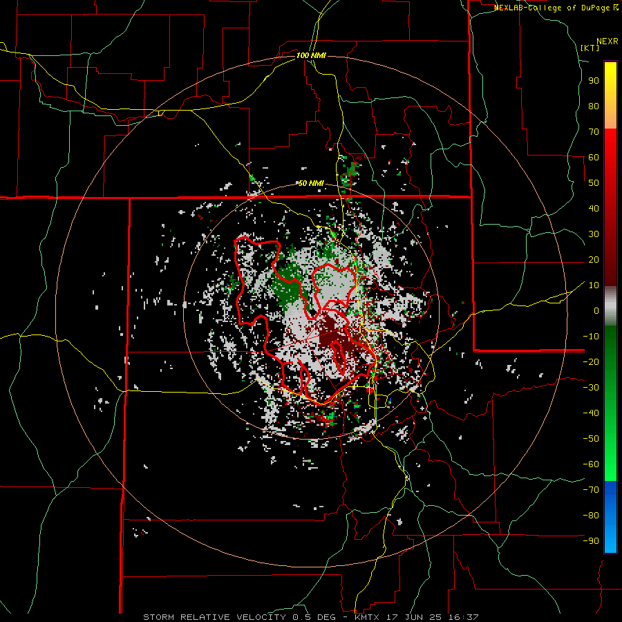Click the "0.5 DEG" elevation angle text

coord(314,617)
